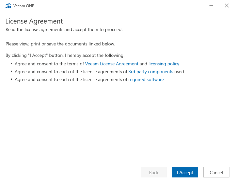Click the "License Agreement" page heading
The height and width of the screenshot is (183, 235).
tap(34, 22)
